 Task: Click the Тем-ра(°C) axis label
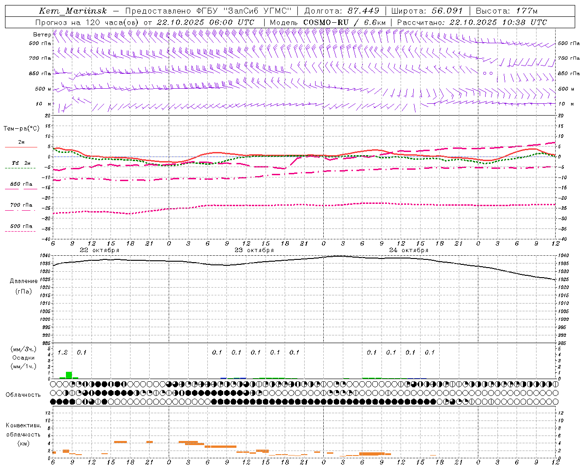pyautogui.click(x=21, y=129)
